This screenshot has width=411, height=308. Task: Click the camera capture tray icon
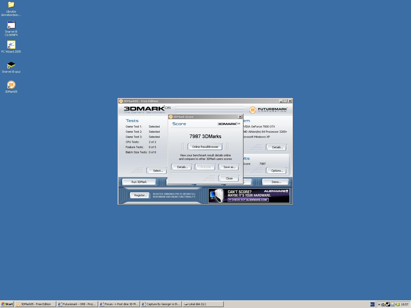coord(383,304)
